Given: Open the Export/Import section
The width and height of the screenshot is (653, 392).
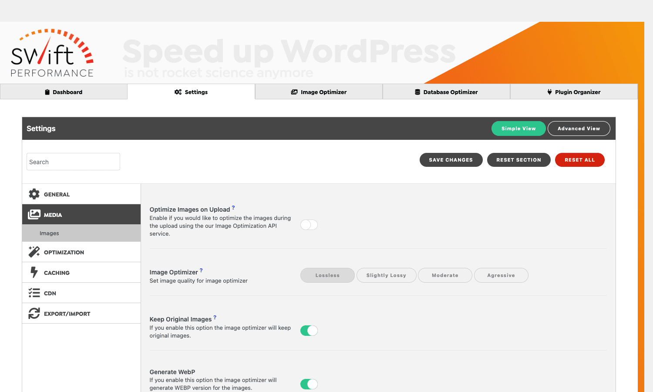Looking at the screenshot, I should tap(81, 313).
